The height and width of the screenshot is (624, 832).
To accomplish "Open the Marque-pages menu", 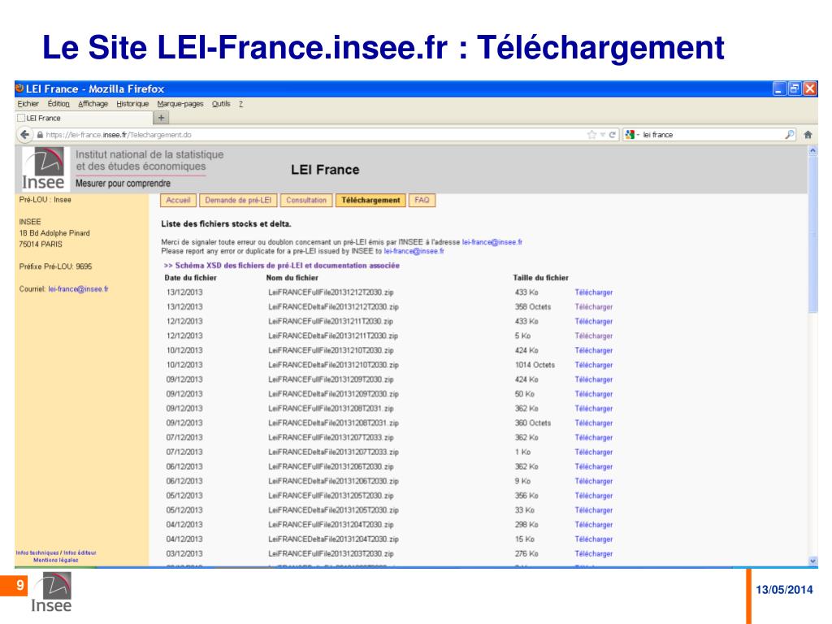I will (180, 104).
